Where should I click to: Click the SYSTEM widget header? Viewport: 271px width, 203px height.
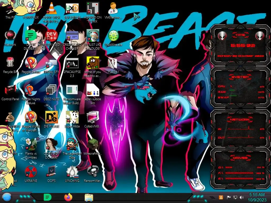coord(240,77)
